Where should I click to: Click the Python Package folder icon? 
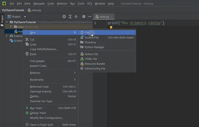tap(82, 47)
